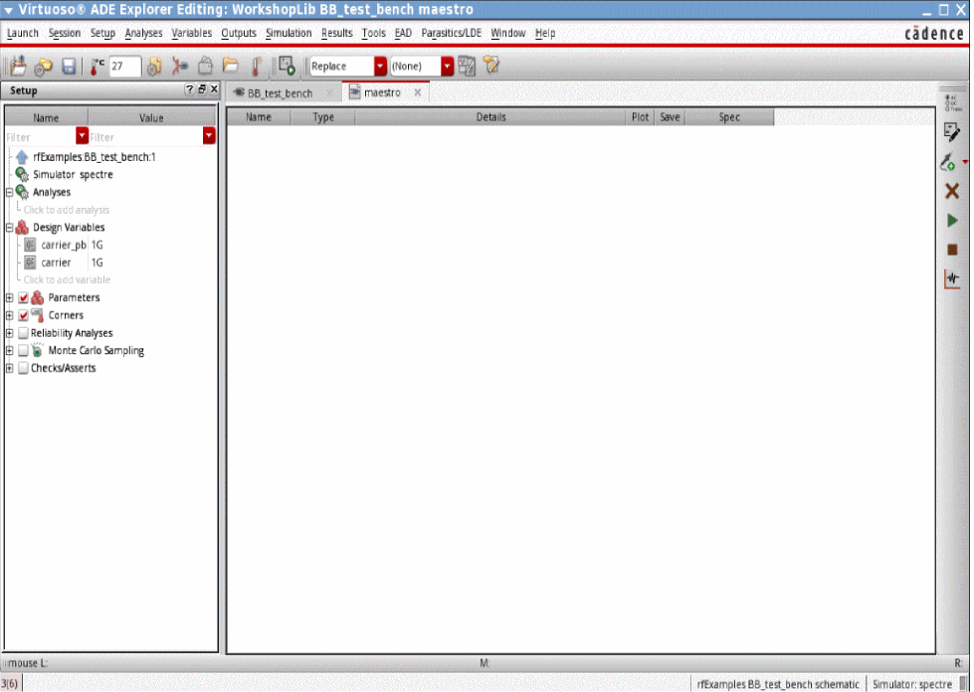
Task: Click the help question mark in Setup panel header
Action: pyautogui.click(x=189, y=89)
